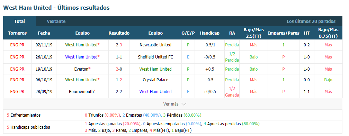Expand the Ver más chevron
Image resolution: width=349 pixels, height=136 pixels.
click(x=184, y=104)
